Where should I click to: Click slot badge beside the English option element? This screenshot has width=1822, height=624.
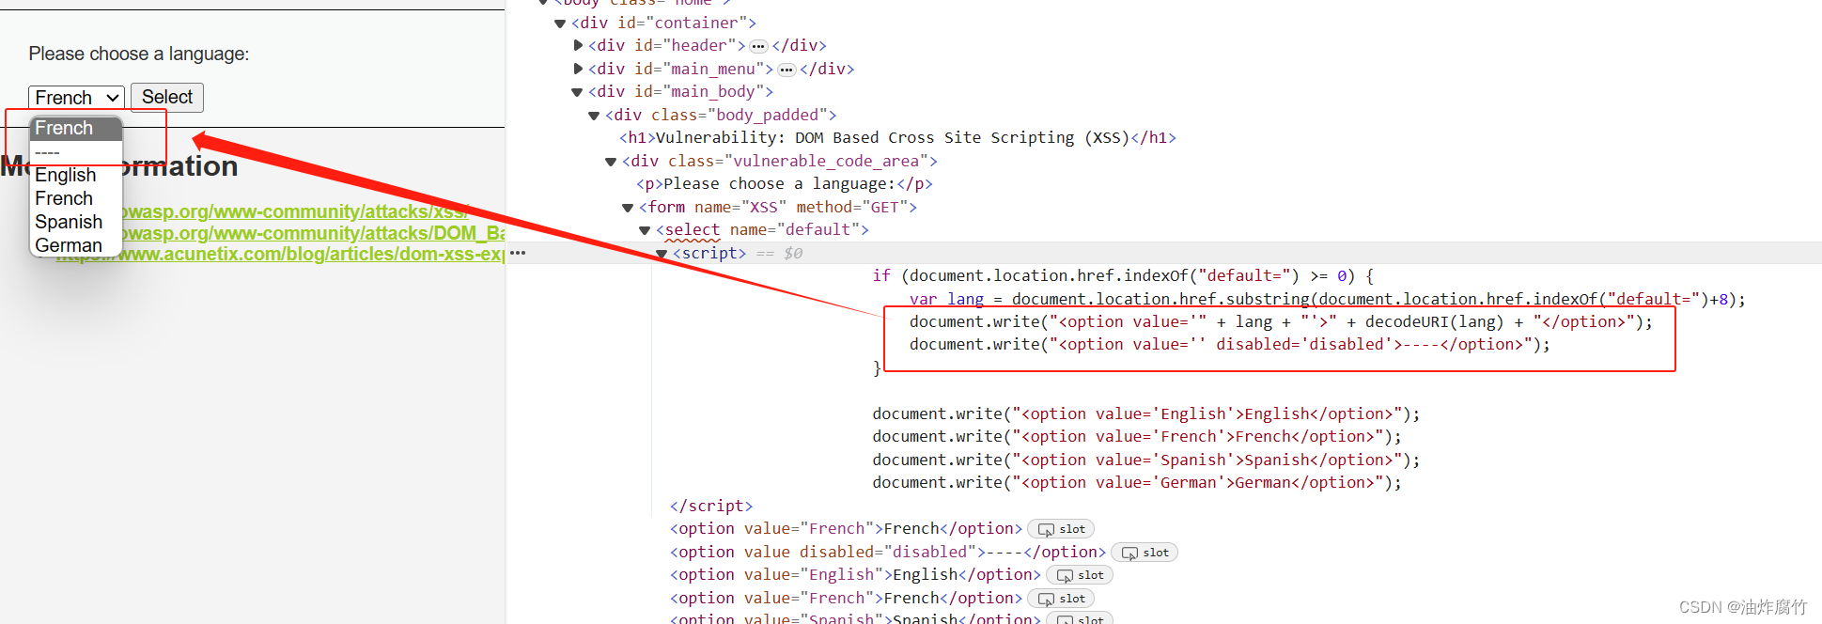click(x=1079, y=575)
